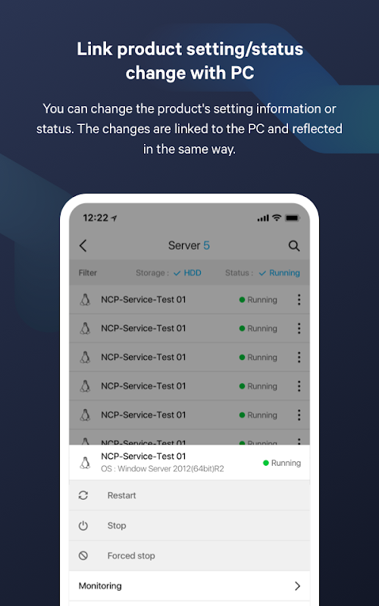
Task: Open the Monitoring row
Action: pos(189,586)
